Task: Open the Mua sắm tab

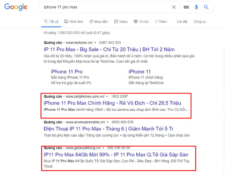Action: pos(99,22)
